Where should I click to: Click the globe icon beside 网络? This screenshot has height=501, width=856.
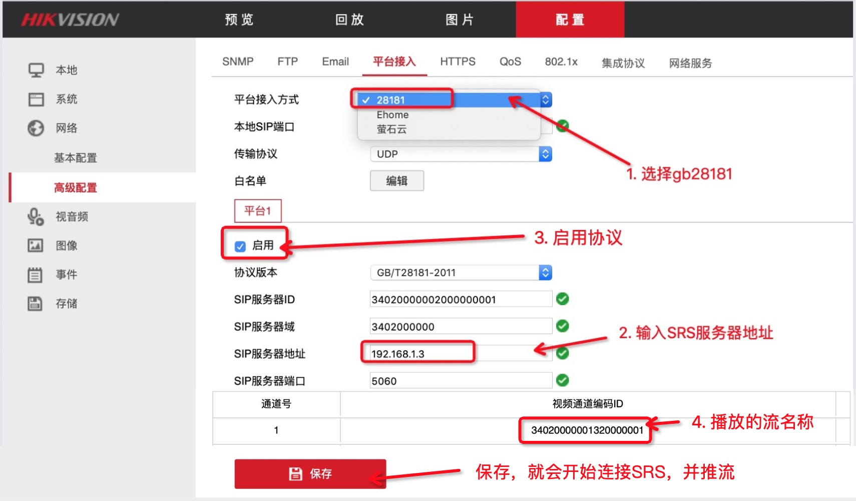point(36,128)
